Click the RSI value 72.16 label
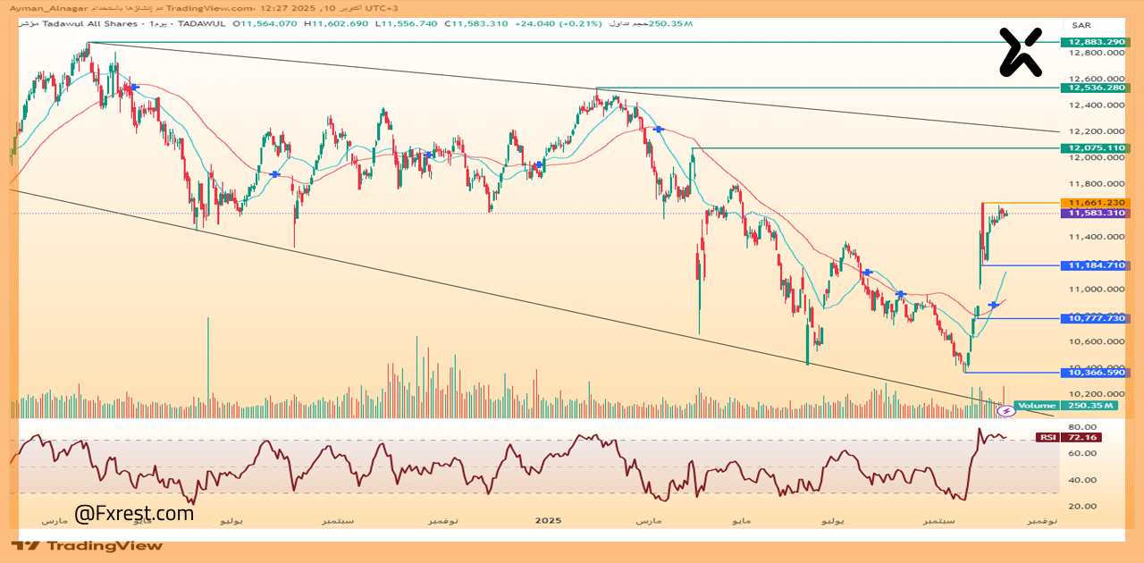This screenshot has width=1144, height=563. [1081, 437]
